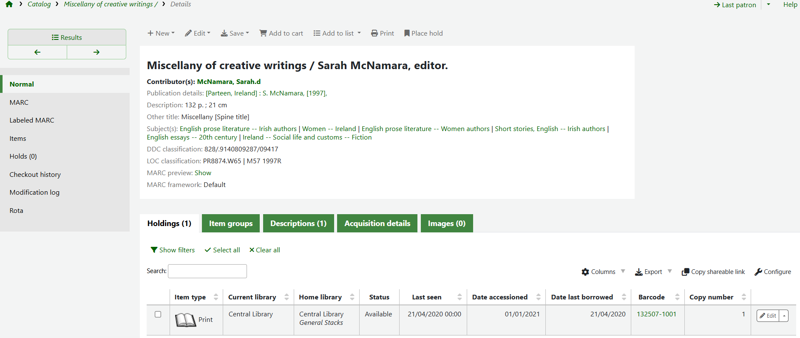Open barcode 132507-1001 link

(656, 314)
